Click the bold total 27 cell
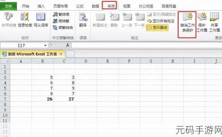The width and height of the screenshot is (222, 137). 64,99
